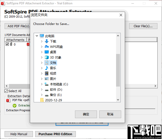Click Purchase PRO Edition button
The height and width of the screenshot is (139, 162).
(55, 134)
